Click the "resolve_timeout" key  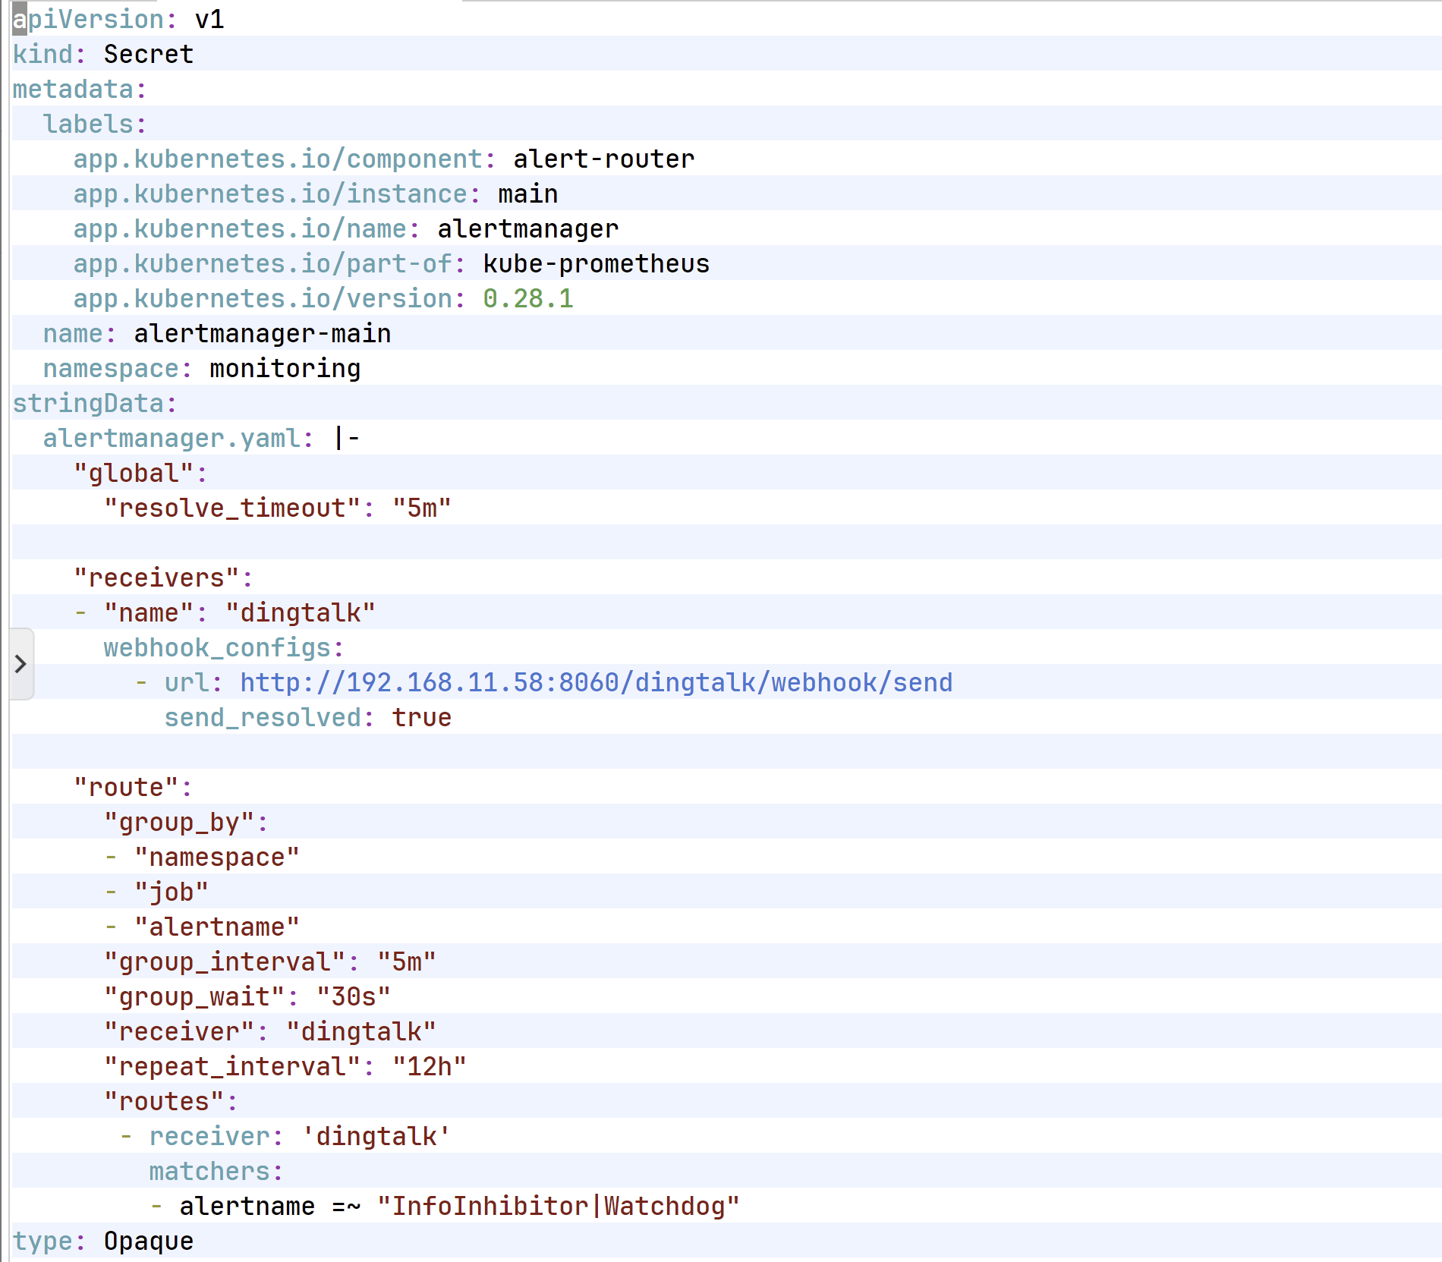(x=231, y=508)
